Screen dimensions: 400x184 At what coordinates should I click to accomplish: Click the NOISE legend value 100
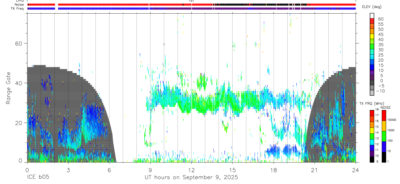pyautogui.click(x=390, y=141)
